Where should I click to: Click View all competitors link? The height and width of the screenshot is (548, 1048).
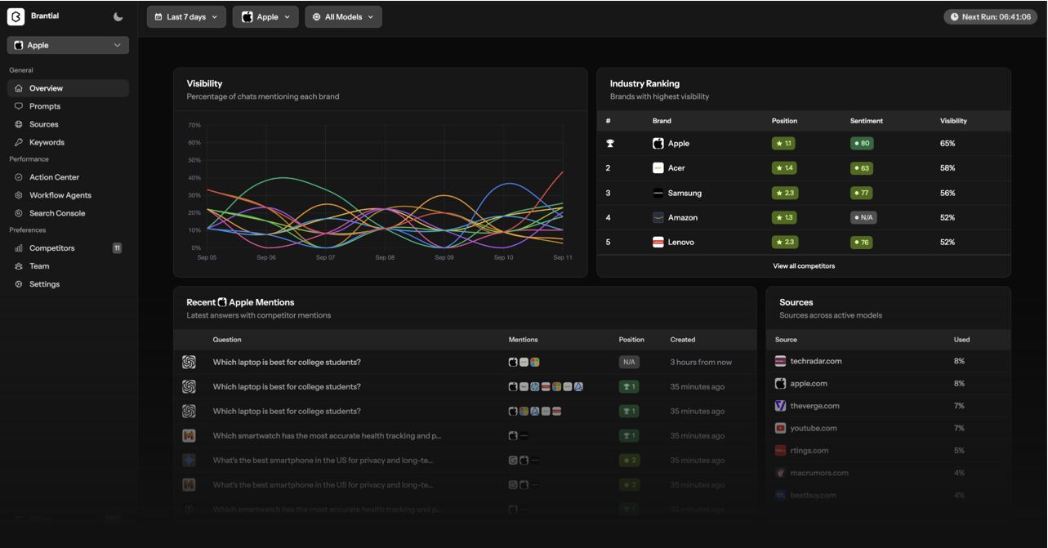tap(804, 265)
